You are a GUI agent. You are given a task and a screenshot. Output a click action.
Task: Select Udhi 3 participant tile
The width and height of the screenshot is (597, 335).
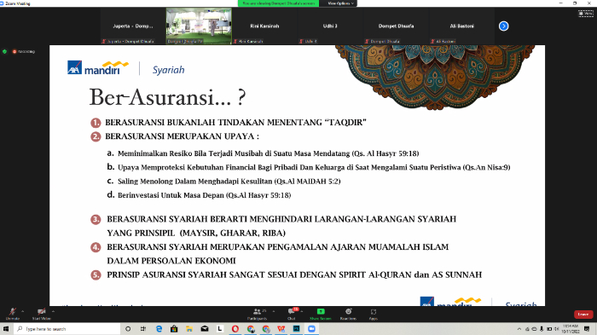click(330, 26)
